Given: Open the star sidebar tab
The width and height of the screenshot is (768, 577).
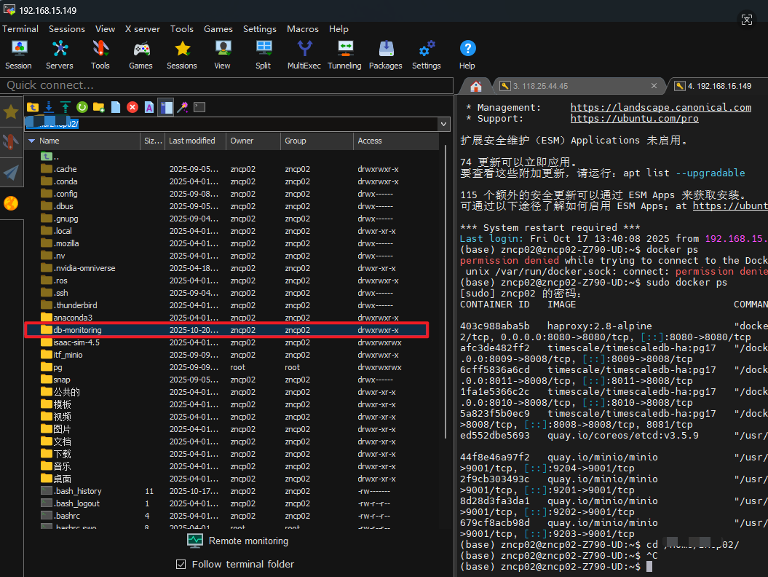Looking at the screenshot, I should pos(11,112).
